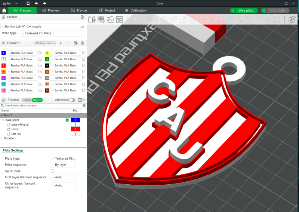This screenshot has height=212, width=299.
Task: Click the Add model cube icon
Action: click(92, 19)
